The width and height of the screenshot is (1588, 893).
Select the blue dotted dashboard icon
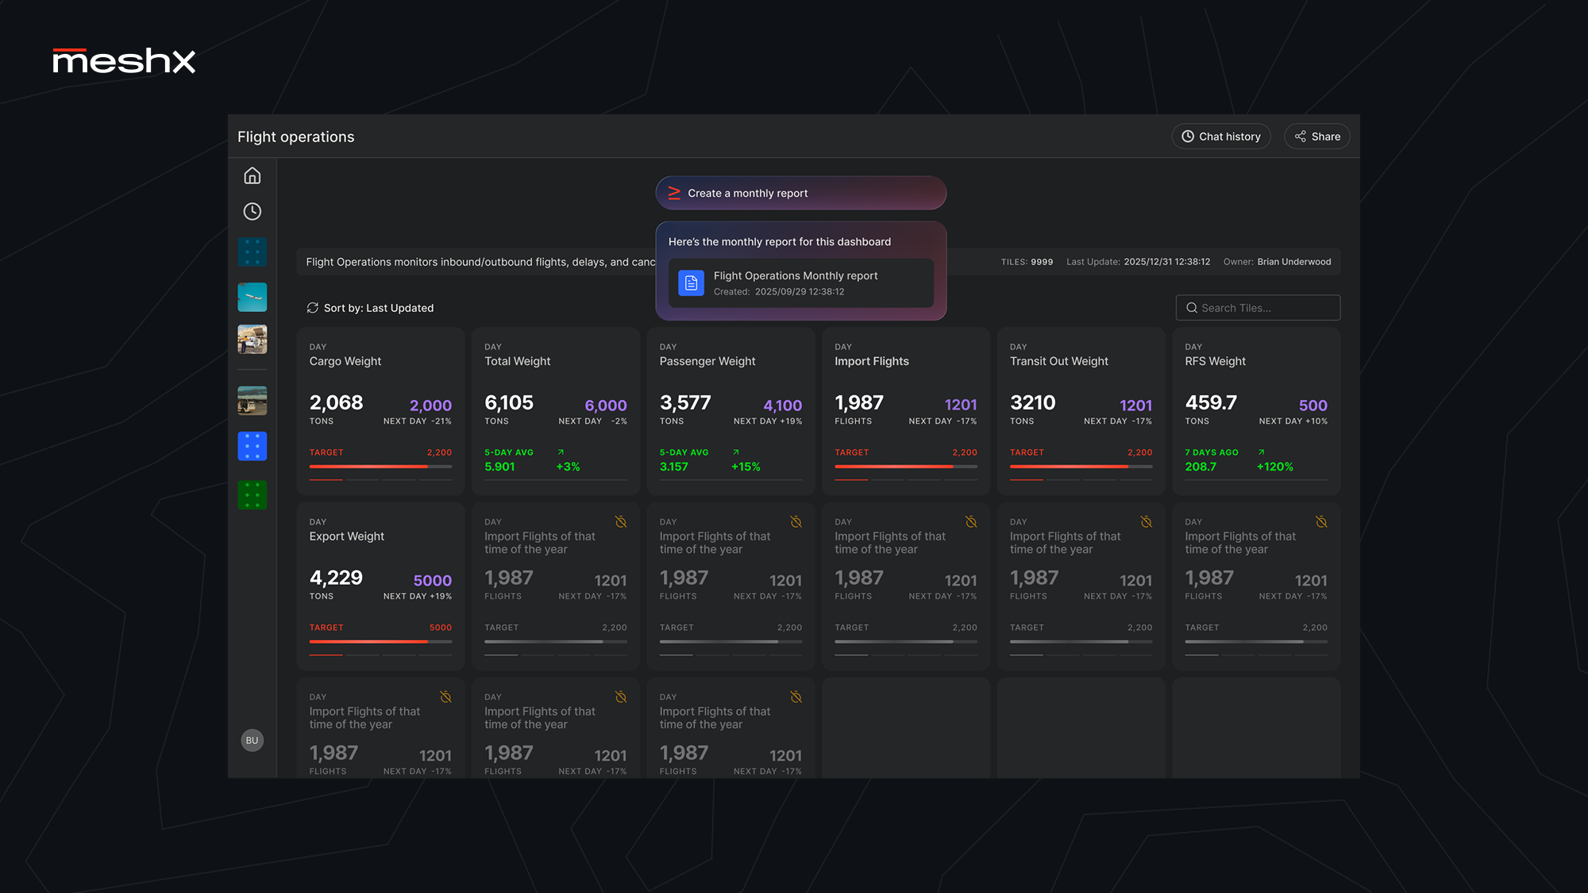[252, 446]
